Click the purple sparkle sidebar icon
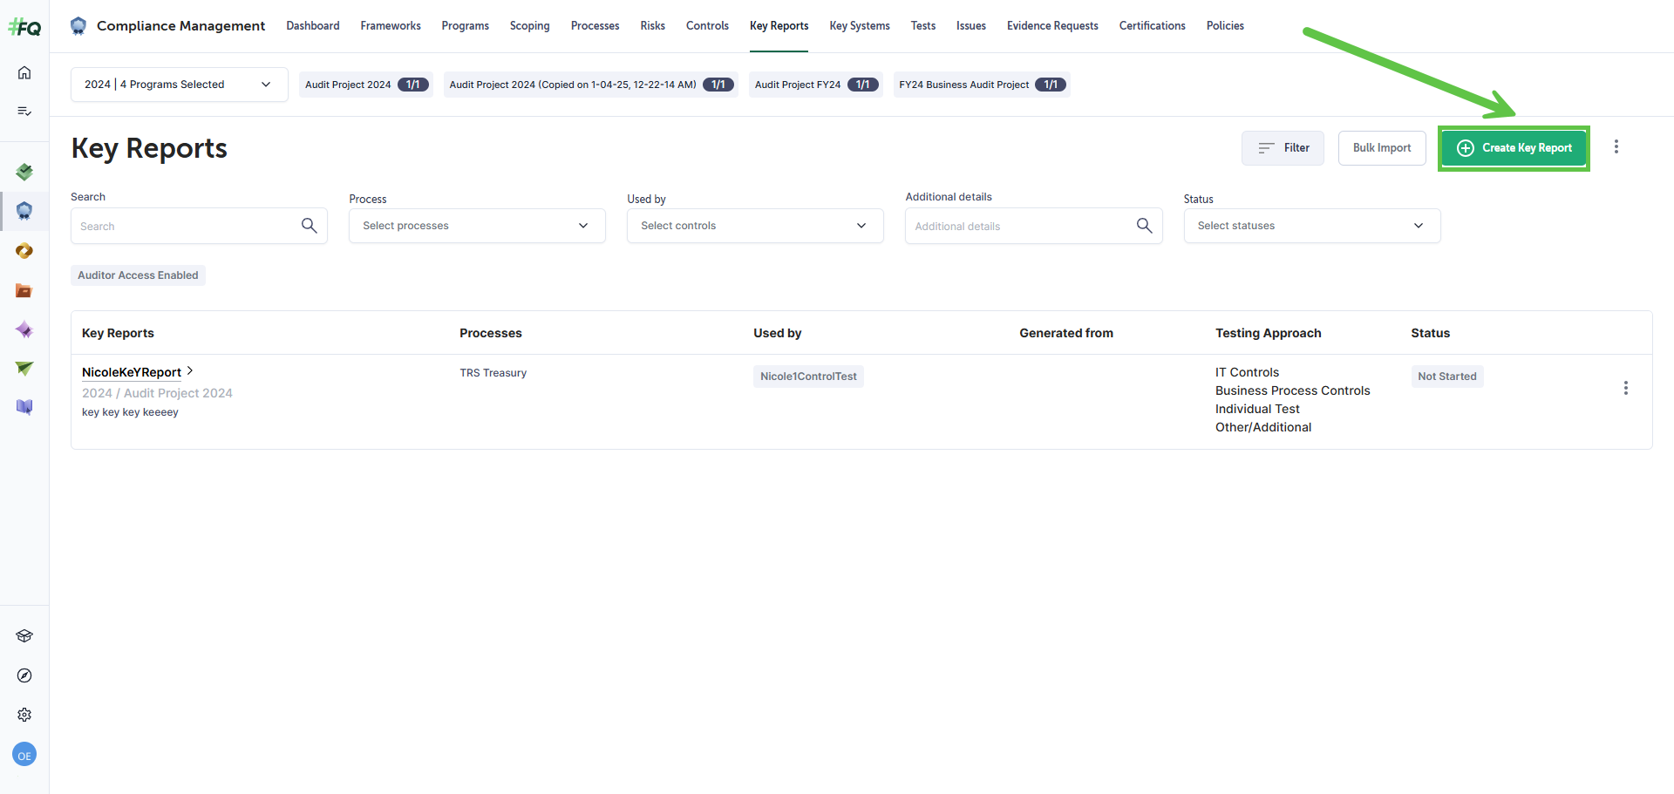Viewport: 1674px width, 794px height. 24,329
